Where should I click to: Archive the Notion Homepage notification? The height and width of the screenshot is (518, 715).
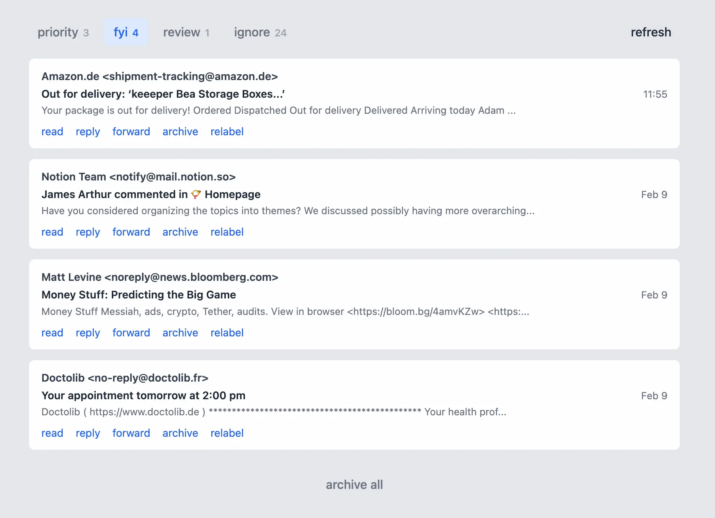180,232
